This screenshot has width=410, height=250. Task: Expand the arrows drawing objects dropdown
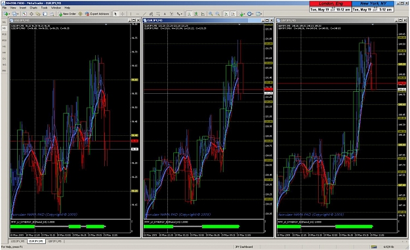click(x=179, y=14)
